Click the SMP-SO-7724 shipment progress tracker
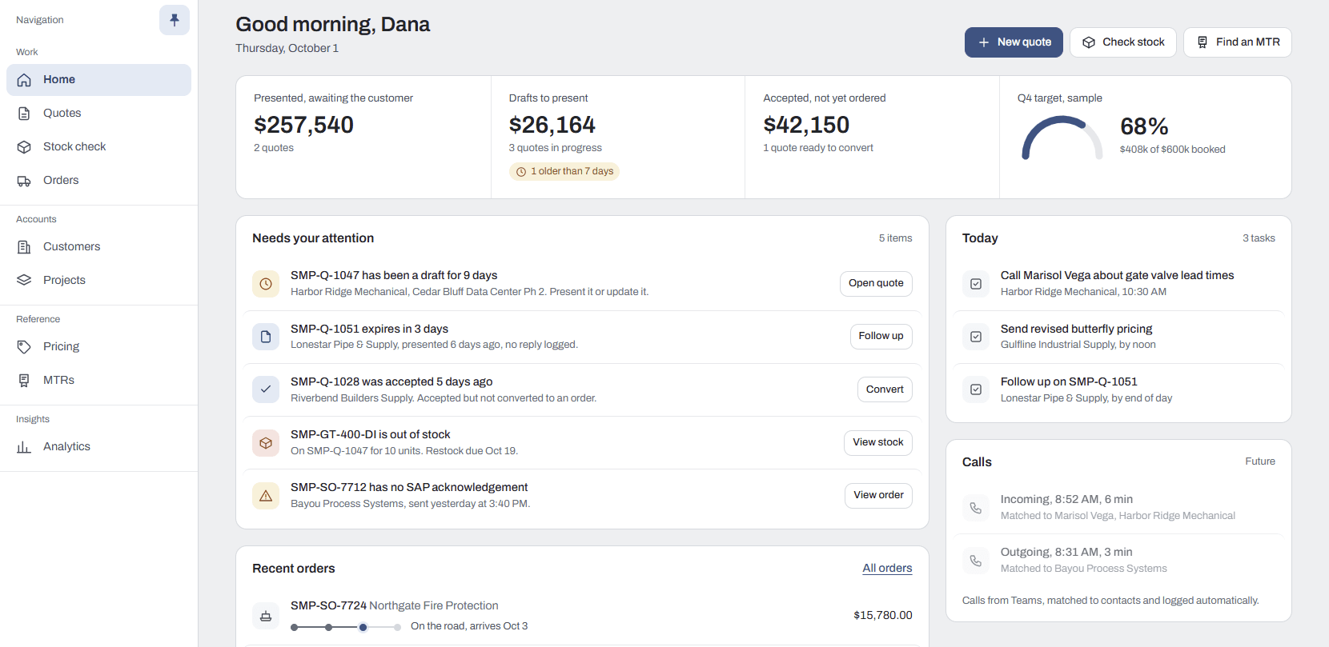Screen dimensions: 1329x647 346,627
